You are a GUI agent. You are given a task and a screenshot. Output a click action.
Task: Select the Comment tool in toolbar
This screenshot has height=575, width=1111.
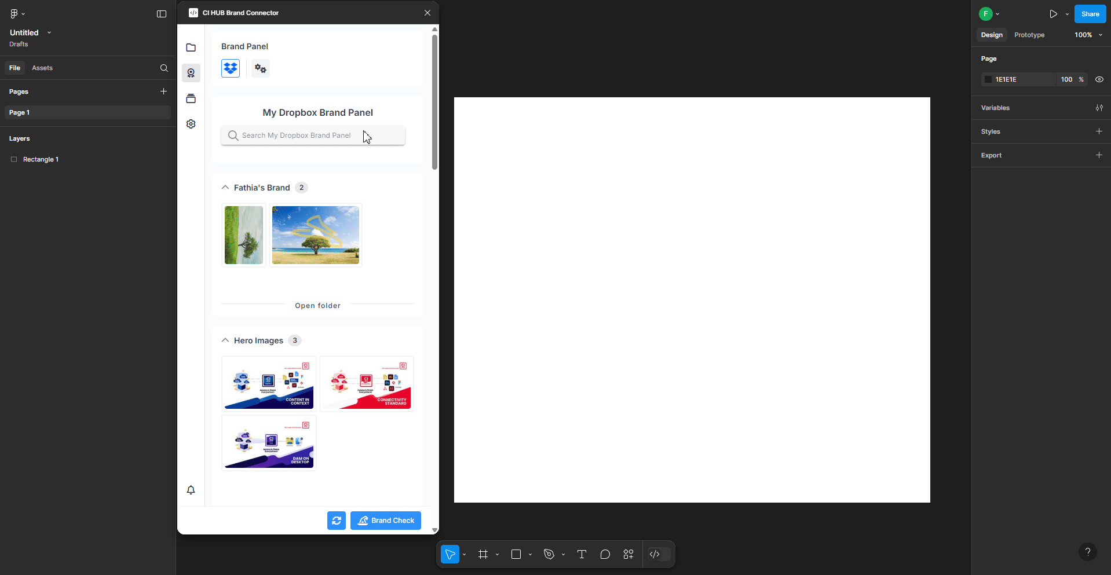pos(605,554)
